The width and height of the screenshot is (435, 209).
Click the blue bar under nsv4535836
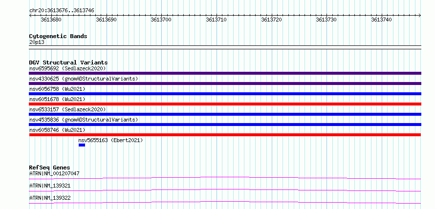click(225, 125)
